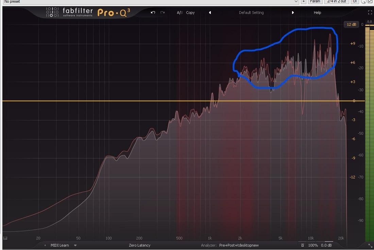Open the Analyzer Pre+Post settings
The height and width of the screenshot is (250, 374).
click(x=239, y=245)
